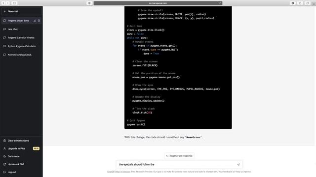Viewport: 316px width, 177px height.
Task: Click the chat bubble icon beside Animate Analog Clock
Action: 4,55
